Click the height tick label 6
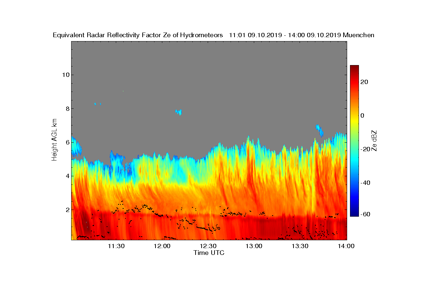This screenshot has width=429, height=286. pos(67,142)
